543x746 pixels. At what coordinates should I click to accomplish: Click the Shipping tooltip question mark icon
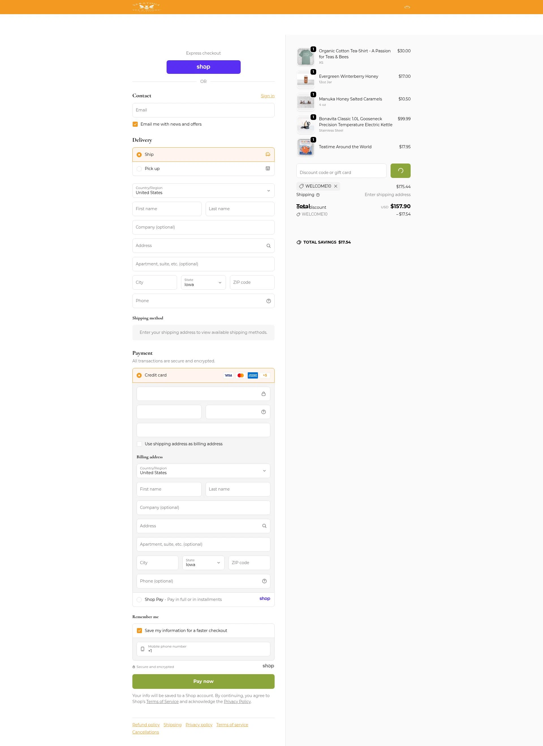click(x=318, y=195)
